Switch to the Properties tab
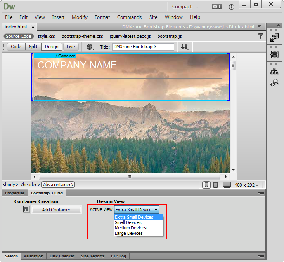The image size is (284, 262). point(15,193)
